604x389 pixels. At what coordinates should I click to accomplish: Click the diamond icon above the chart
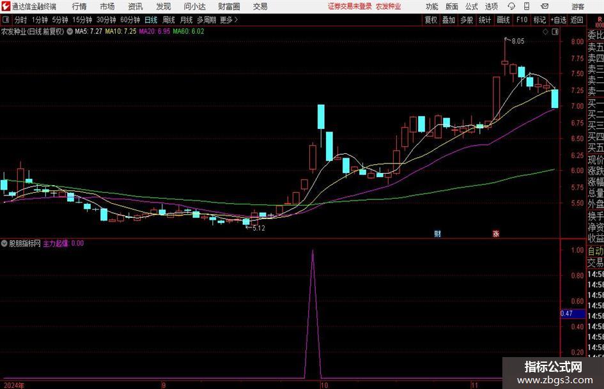(x=545, y=32)
